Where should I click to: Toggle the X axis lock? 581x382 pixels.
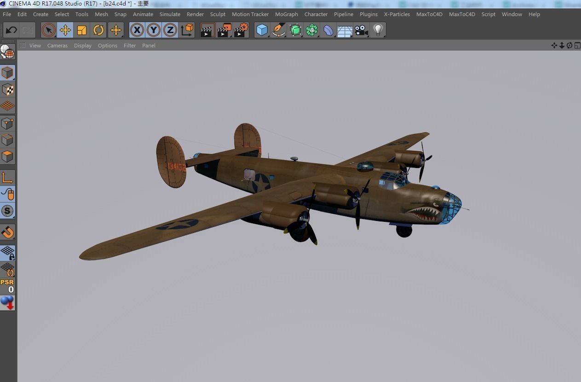click(x=137, y=30)
